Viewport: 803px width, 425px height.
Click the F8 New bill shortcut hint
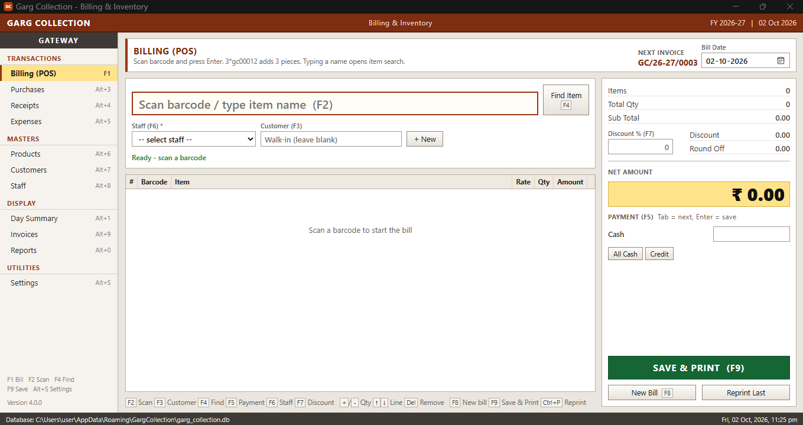click(468, 403)
